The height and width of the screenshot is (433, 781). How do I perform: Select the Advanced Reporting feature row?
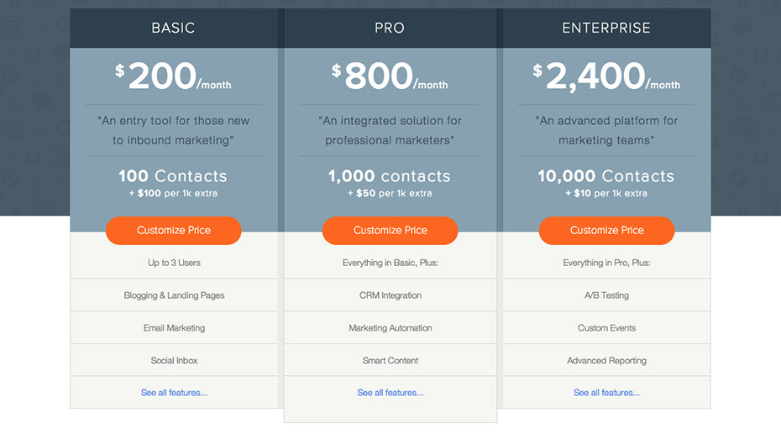[606, 361]
